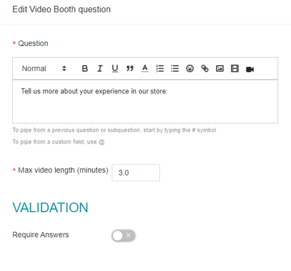Underline the selected question text

(x=115, y=69)
